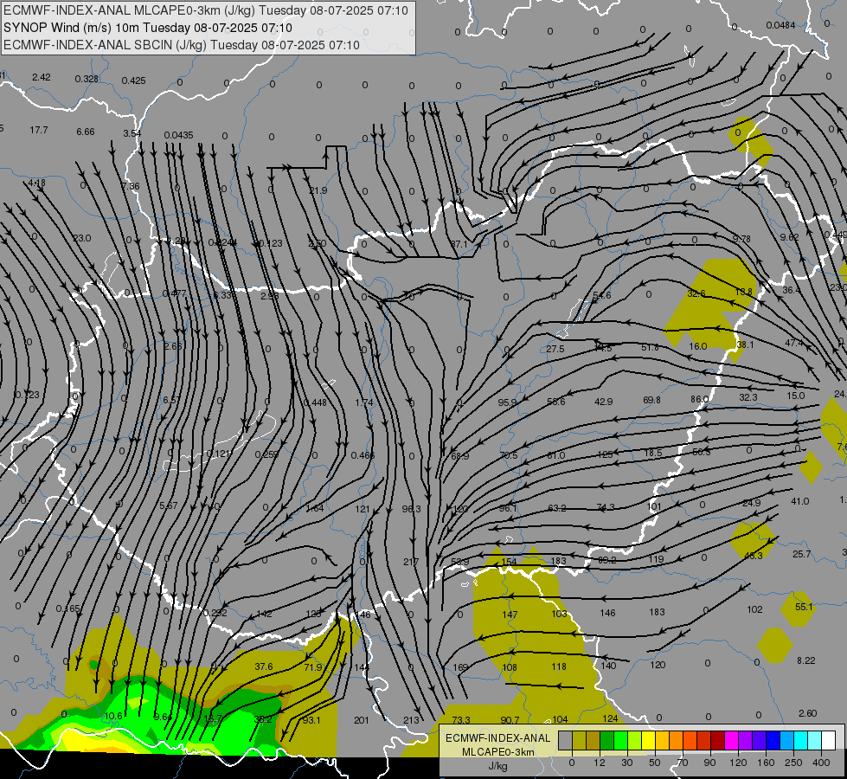
Task: Click the legend tick label '12'
Action: (600, 763)
